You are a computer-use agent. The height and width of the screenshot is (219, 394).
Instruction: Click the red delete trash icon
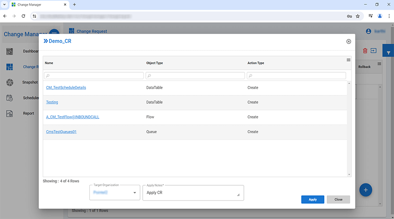click(x=365, y=51)
